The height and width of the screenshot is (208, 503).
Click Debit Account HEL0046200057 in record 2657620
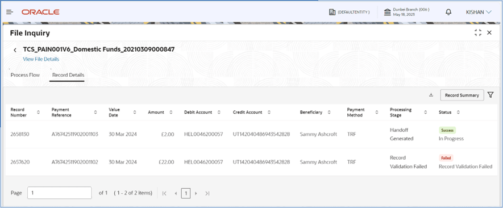point(203,162)
